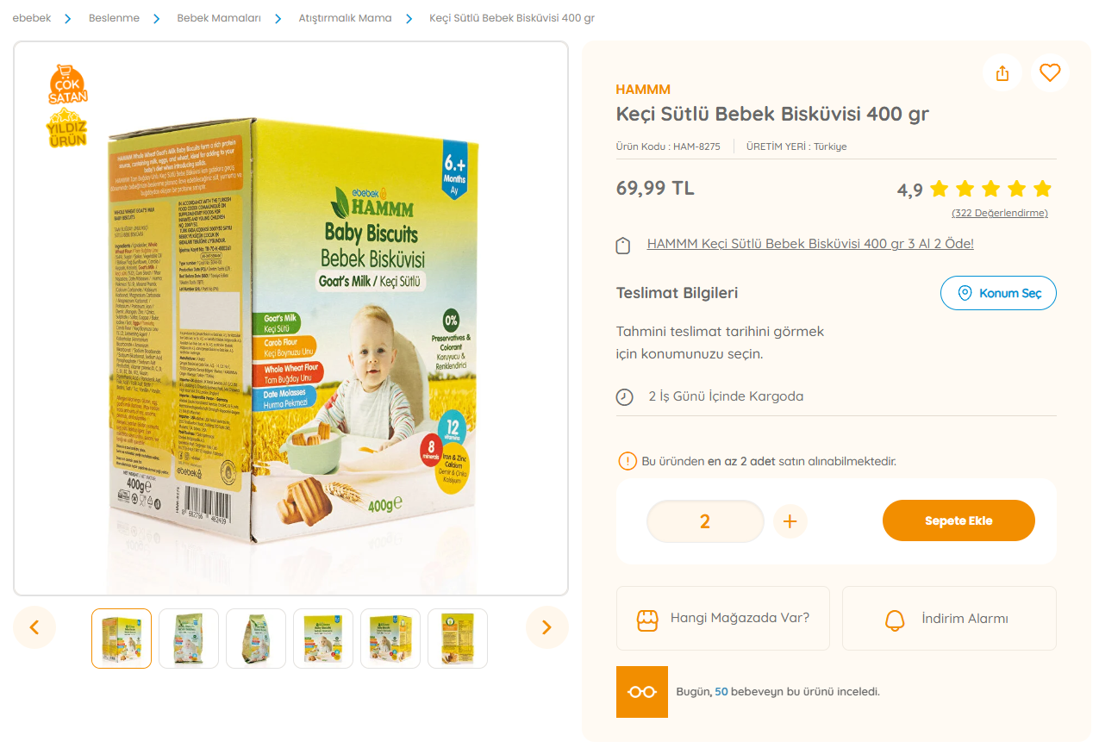Show previous product image with left arrow
The height and width of the screenshot is (754, 1099).
(34, 627)
